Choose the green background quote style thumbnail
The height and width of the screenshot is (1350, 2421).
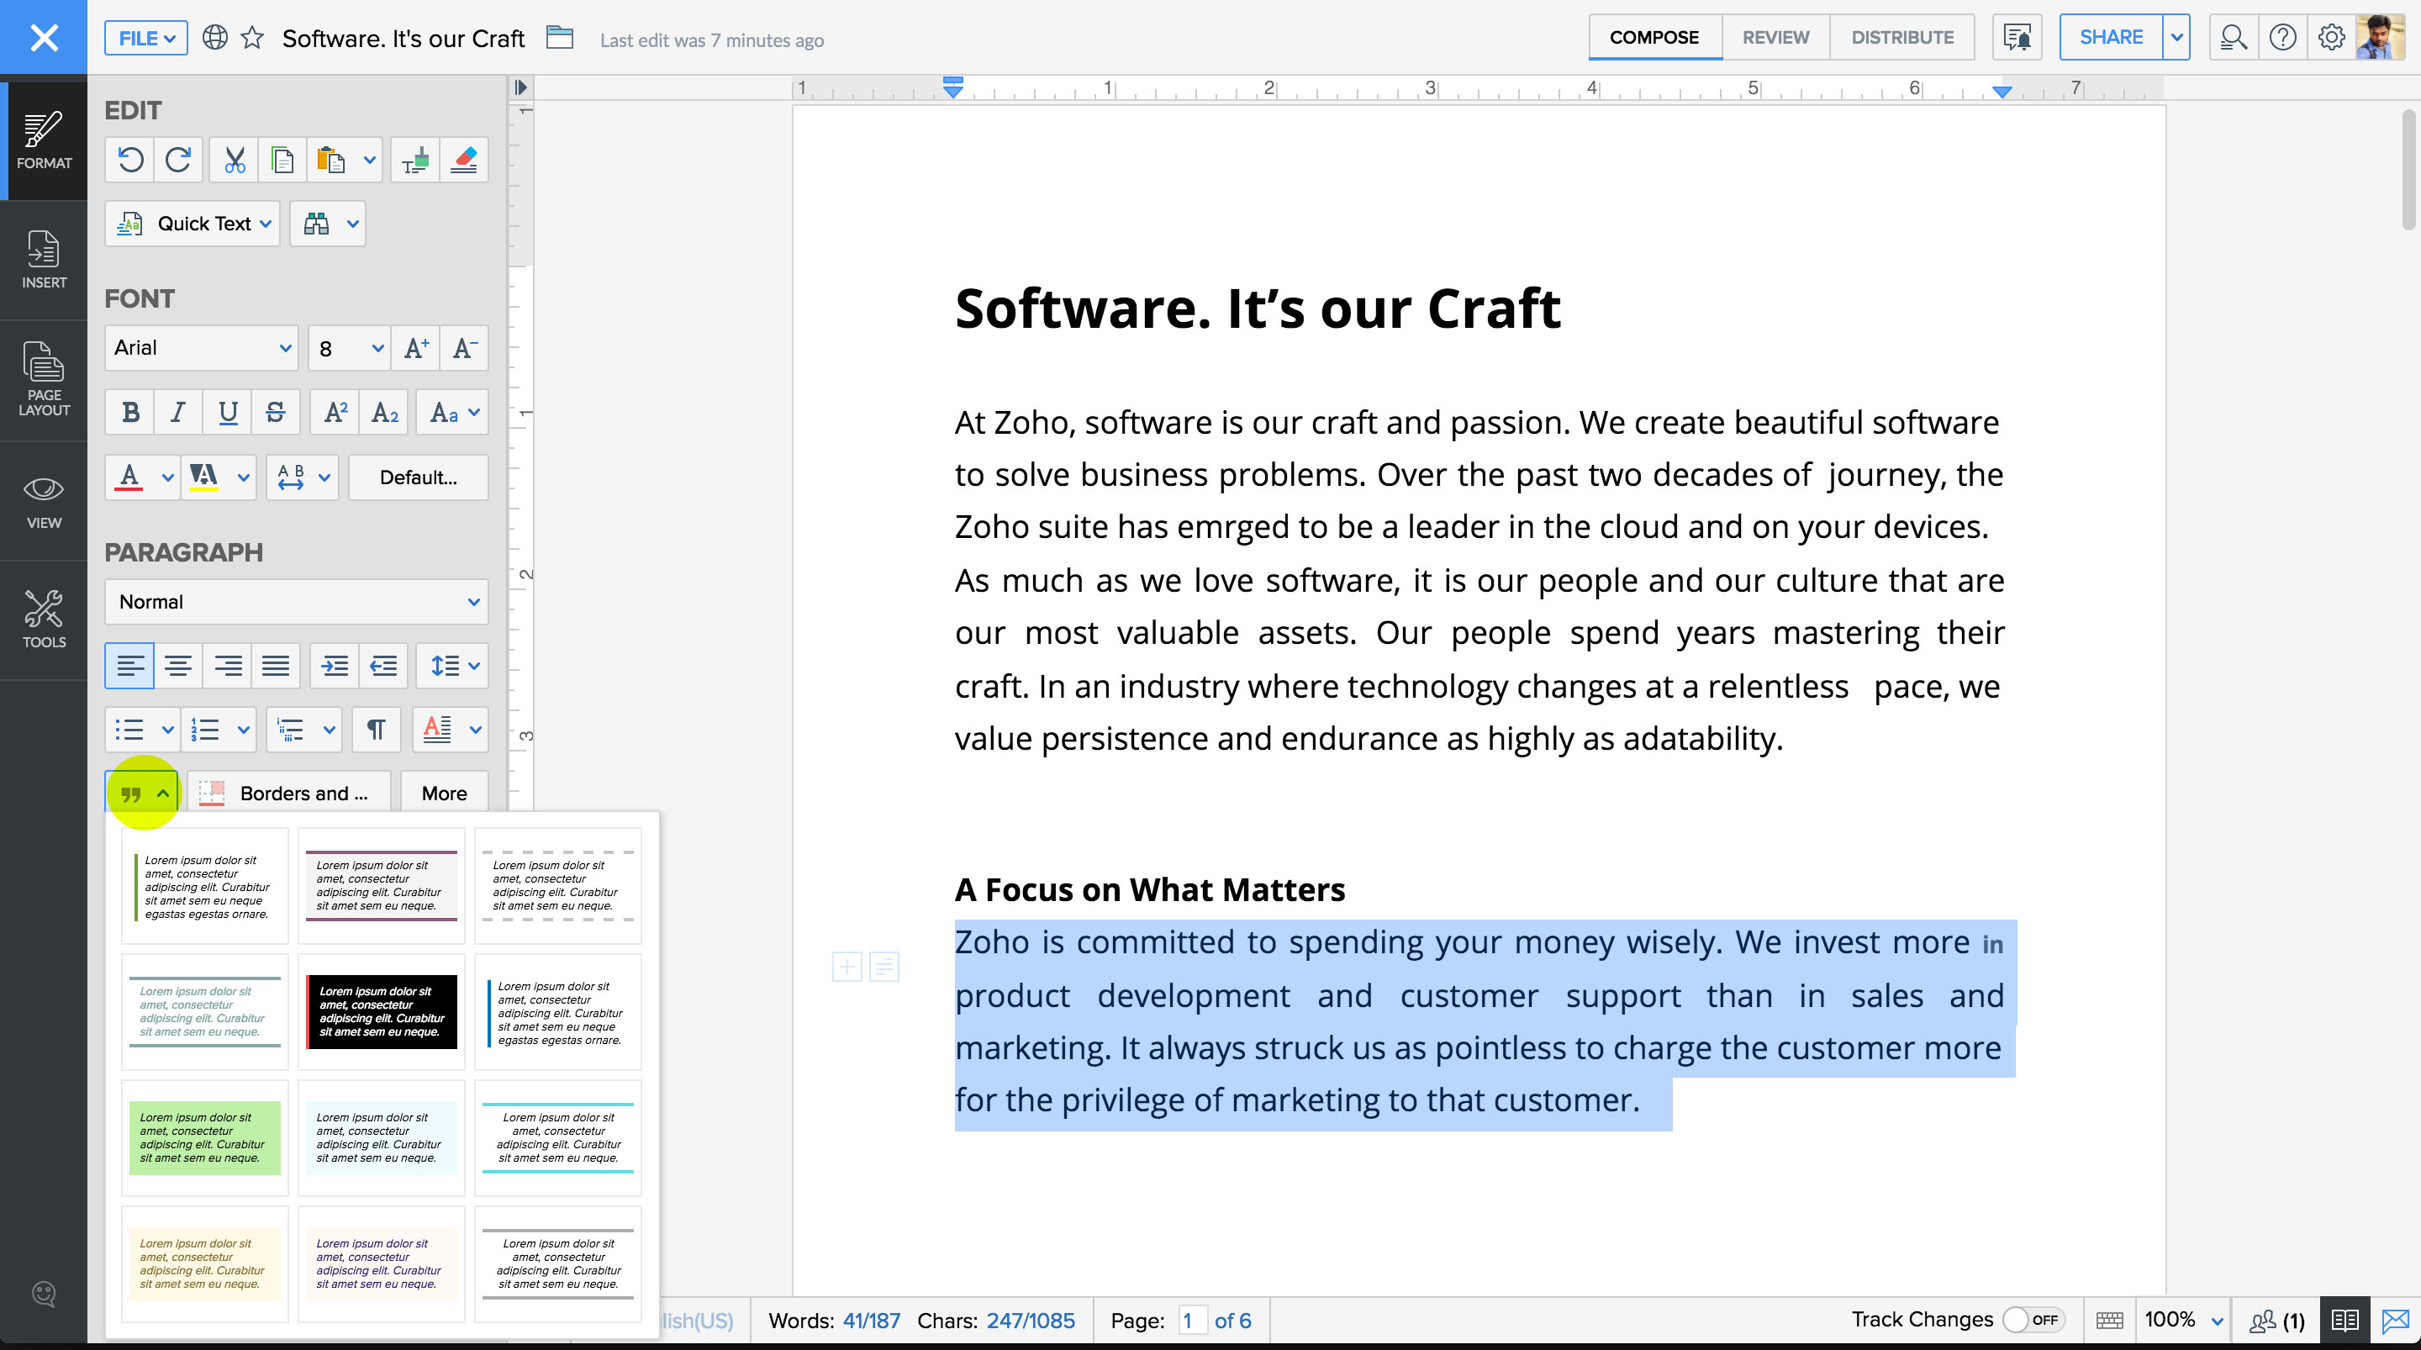204,1136
